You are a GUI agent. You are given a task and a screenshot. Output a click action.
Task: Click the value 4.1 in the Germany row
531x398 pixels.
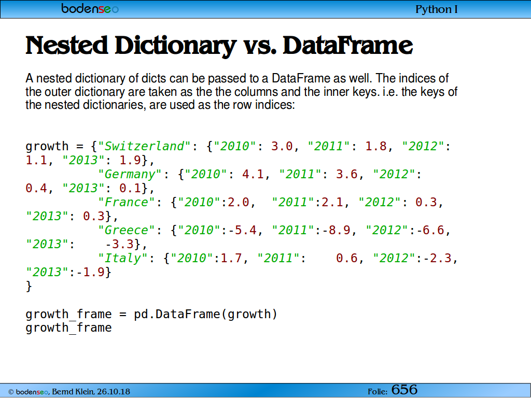[253, 174]
